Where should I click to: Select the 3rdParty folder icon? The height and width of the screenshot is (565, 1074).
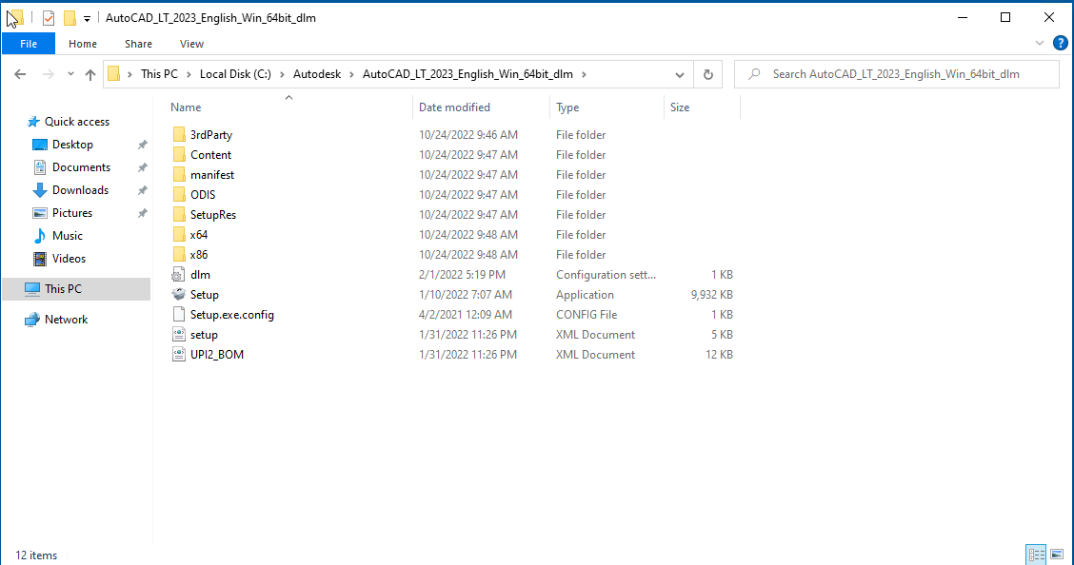point(179,135)
